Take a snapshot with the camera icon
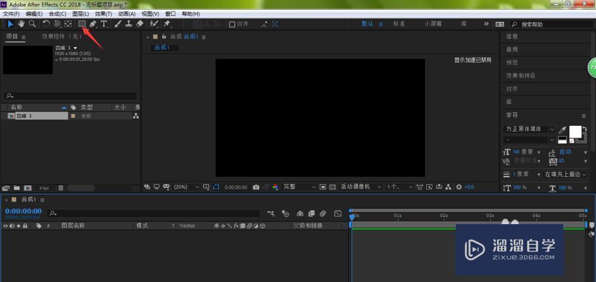The image size is (596, 282). coord(256,187)
